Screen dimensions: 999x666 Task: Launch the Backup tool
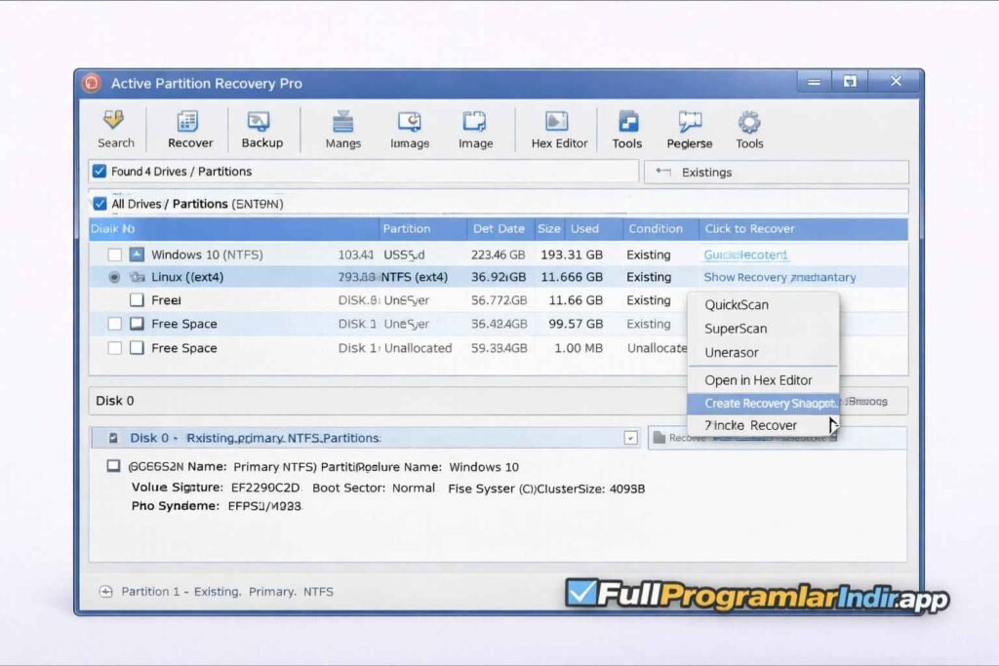pos(261,129)
